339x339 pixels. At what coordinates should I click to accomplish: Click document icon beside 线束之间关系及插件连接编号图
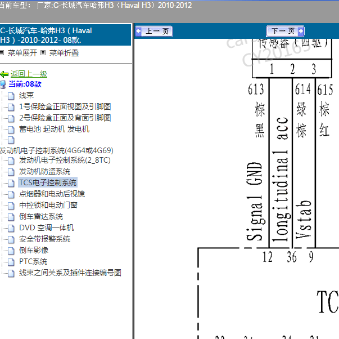pos(11,273)
